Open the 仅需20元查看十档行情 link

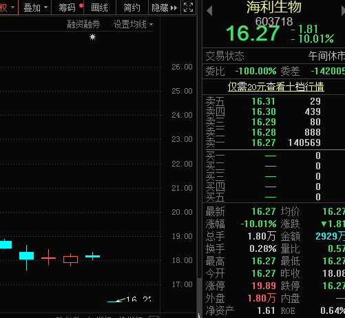pyautogui.click(x=275, y=87)
